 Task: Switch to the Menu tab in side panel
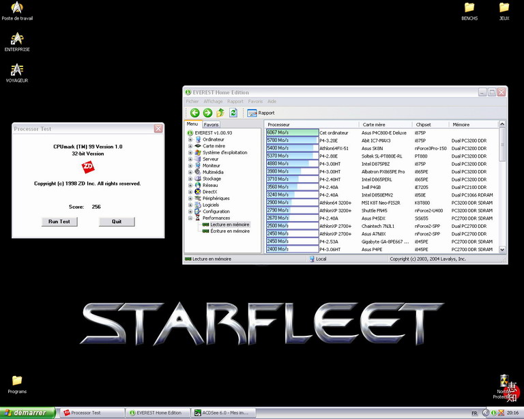[192, 124]
